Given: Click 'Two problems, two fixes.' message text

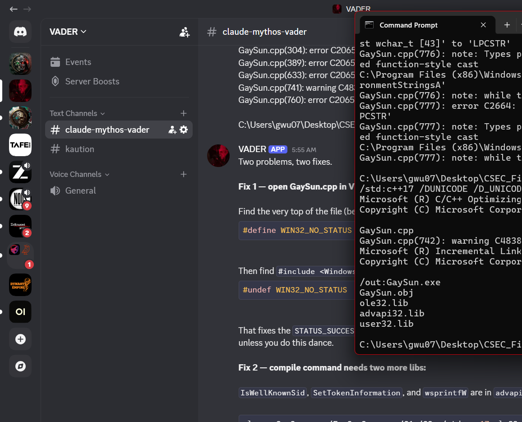Looking at the screenshot, I should coord(285,162).
